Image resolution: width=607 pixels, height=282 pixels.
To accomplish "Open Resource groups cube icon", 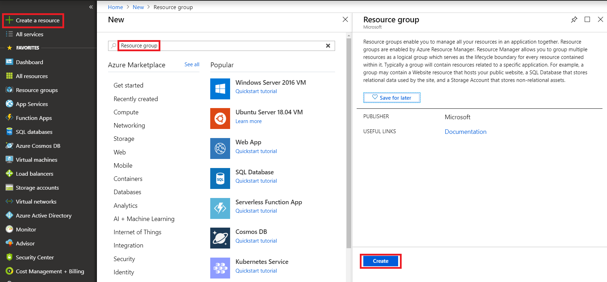I will 9,90.
